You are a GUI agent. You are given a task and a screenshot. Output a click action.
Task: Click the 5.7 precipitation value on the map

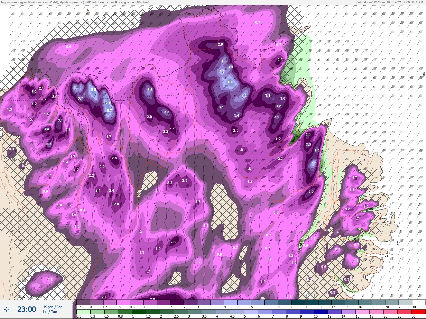109,111
